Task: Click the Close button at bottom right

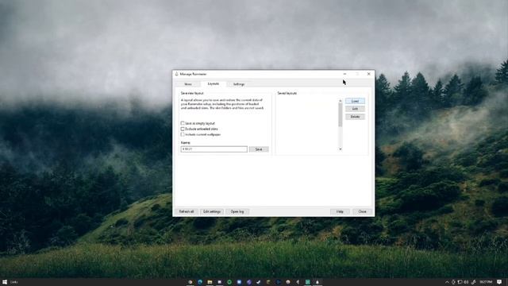Action: [362, 211]
